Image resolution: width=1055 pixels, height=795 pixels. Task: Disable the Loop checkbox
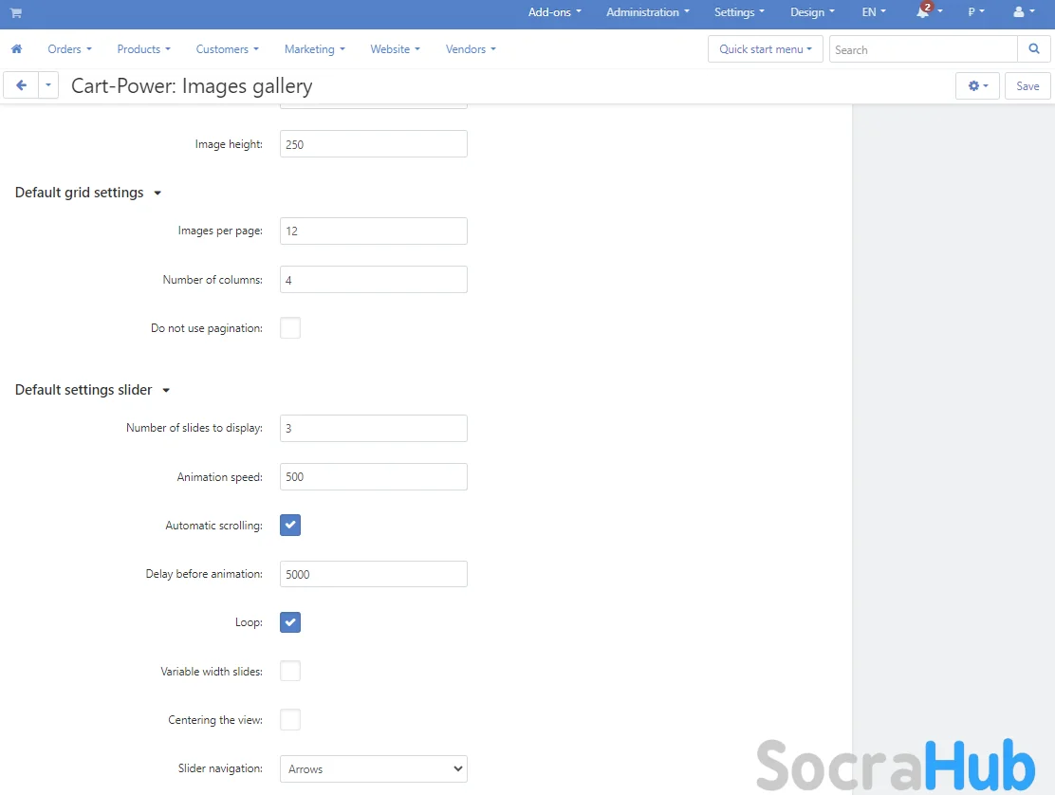point(290,622)
